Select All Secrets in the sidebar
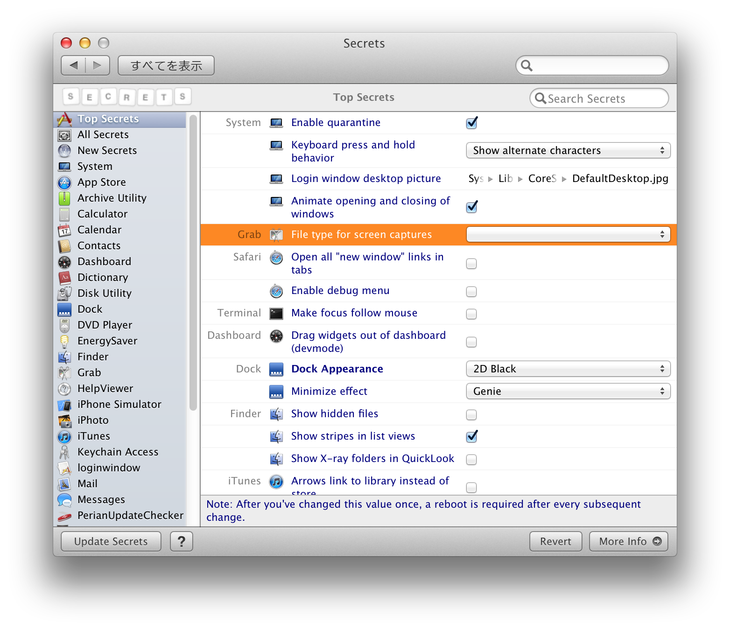Screen dimensions: 730x630 (120, 135)
